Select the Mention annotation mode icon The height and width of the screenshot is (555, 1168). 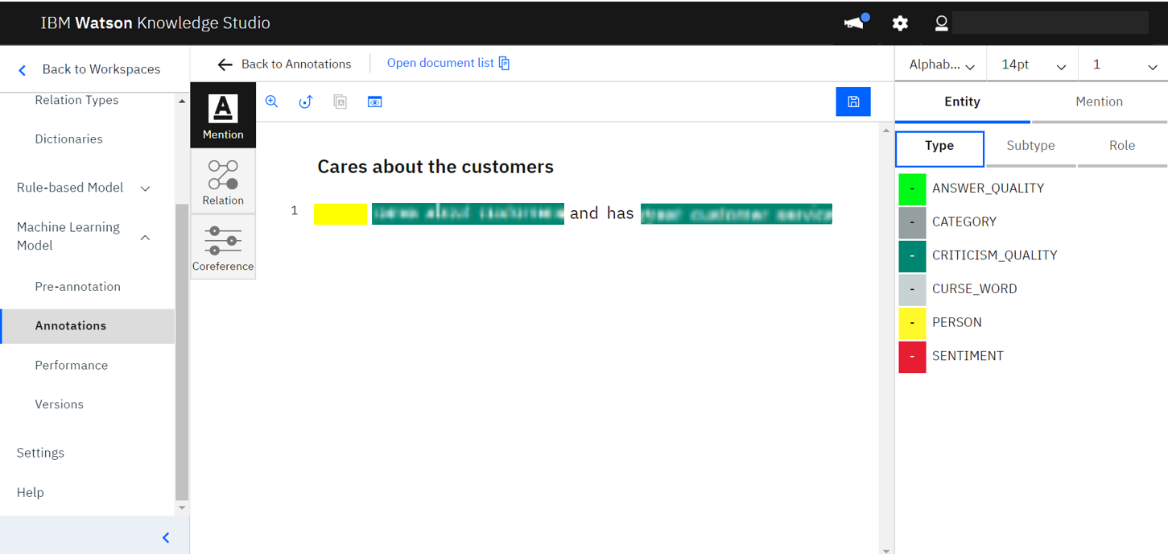(x=223, y=115)
